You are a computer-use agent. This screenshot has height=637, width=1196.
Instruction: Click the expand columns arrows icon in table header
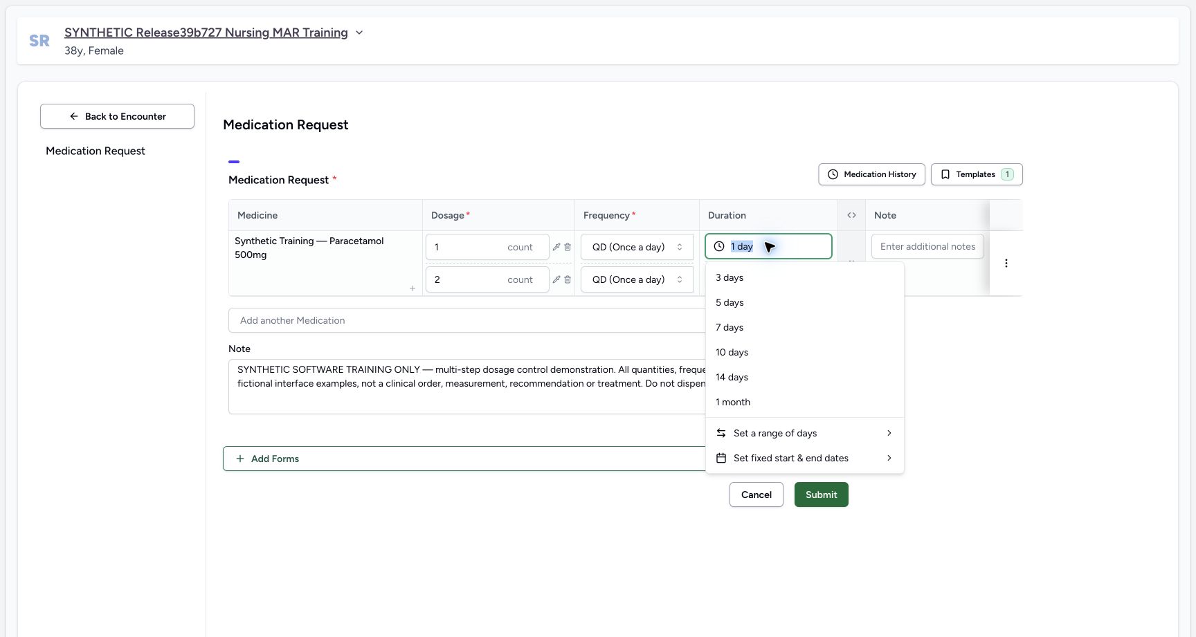click(x=851, y=215)
